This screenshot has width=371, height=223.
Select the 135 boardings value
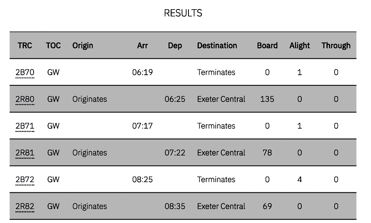[267, 99]
